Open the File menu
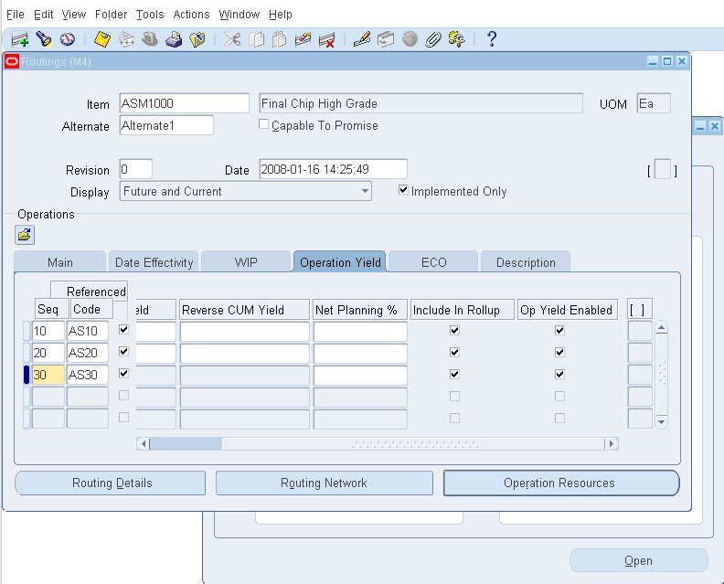 tap(16, 15)
